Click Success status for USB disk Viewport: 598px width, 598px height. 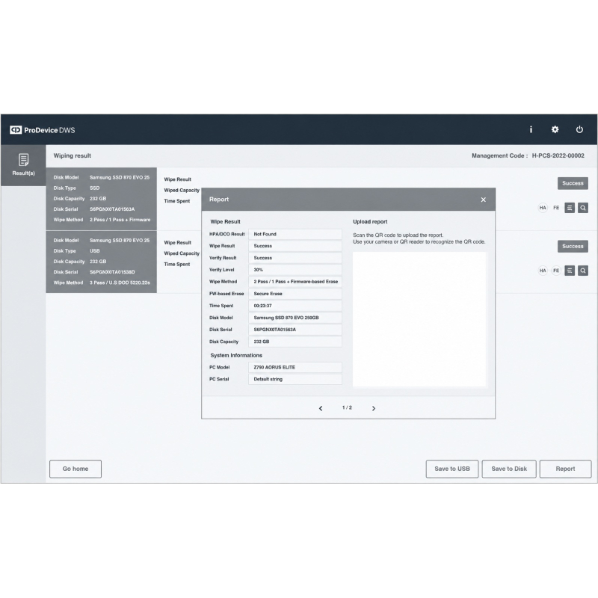(573, 247)
